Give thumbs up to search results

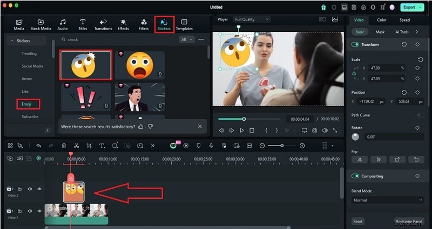click(141, 127)
